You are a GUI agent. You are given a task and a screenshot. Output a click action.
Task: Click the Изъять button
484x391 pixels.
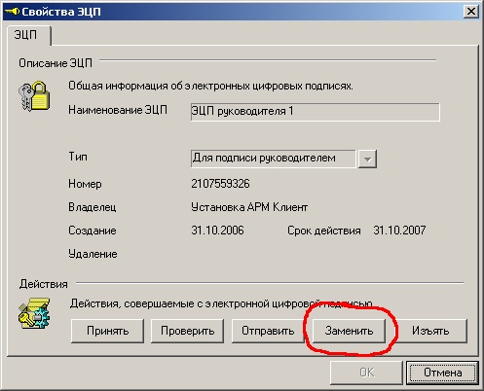point(430,331)
